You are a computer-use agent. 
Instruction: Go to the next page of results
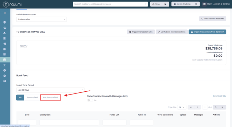(216, 107)
